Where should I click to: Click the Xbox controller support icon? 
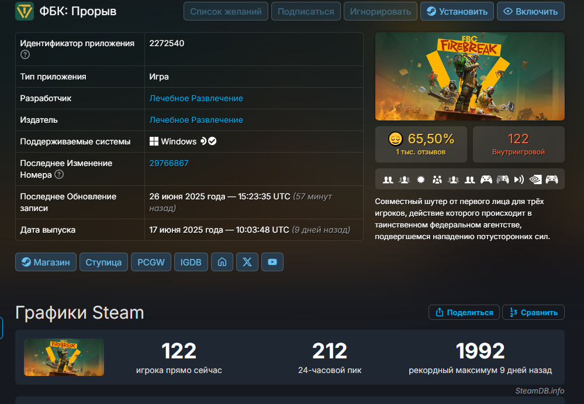(486, 180)
